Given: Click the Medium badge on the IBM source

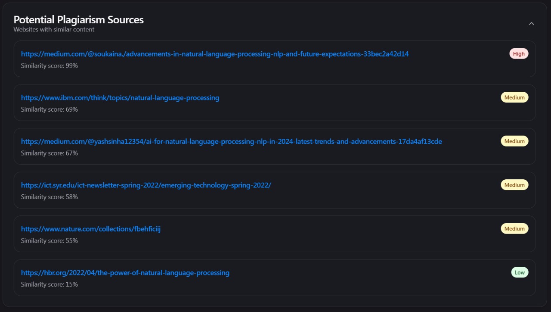Looking at the screenshot, I should point(514,97).
